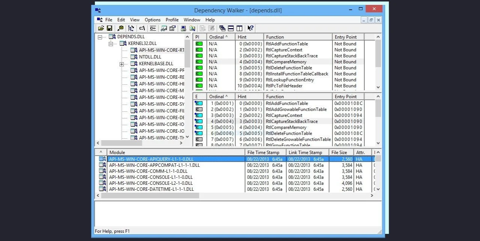
Task: Sort imports by the PI column header
Action: click(200, 37)
